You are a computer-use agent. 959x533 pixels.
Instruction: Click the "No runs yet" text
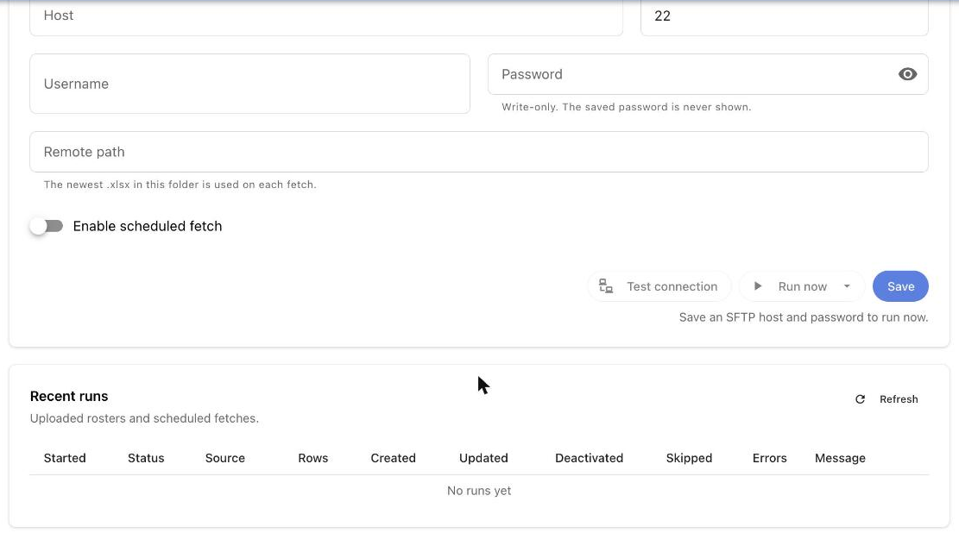click(x=479, y=491)
